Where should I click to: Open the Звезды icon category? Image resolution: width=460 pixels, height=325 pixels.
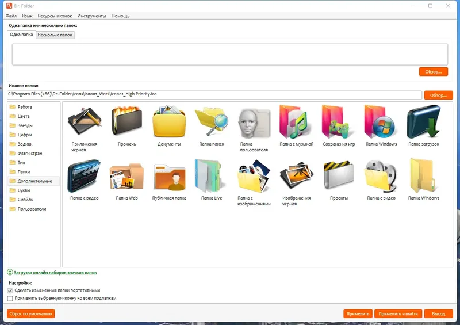[x=33, y=125]
